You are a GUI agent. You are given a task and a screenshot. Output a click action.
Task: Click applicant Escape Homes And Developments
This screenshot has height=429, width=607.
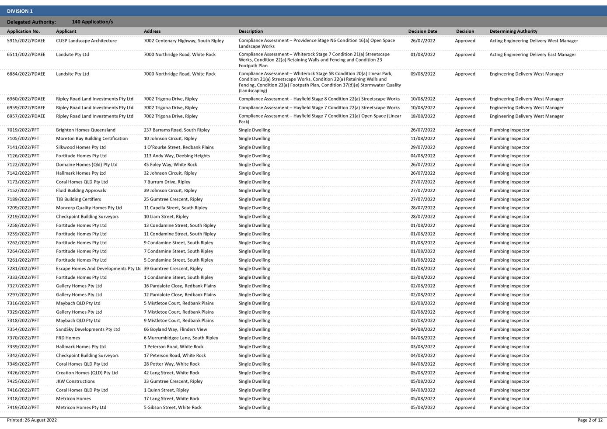[98, 269]
